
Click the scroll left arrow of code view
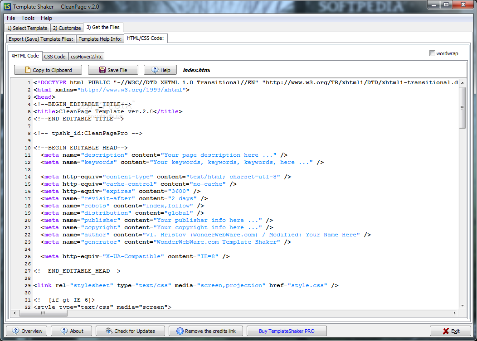pos(15,313)
